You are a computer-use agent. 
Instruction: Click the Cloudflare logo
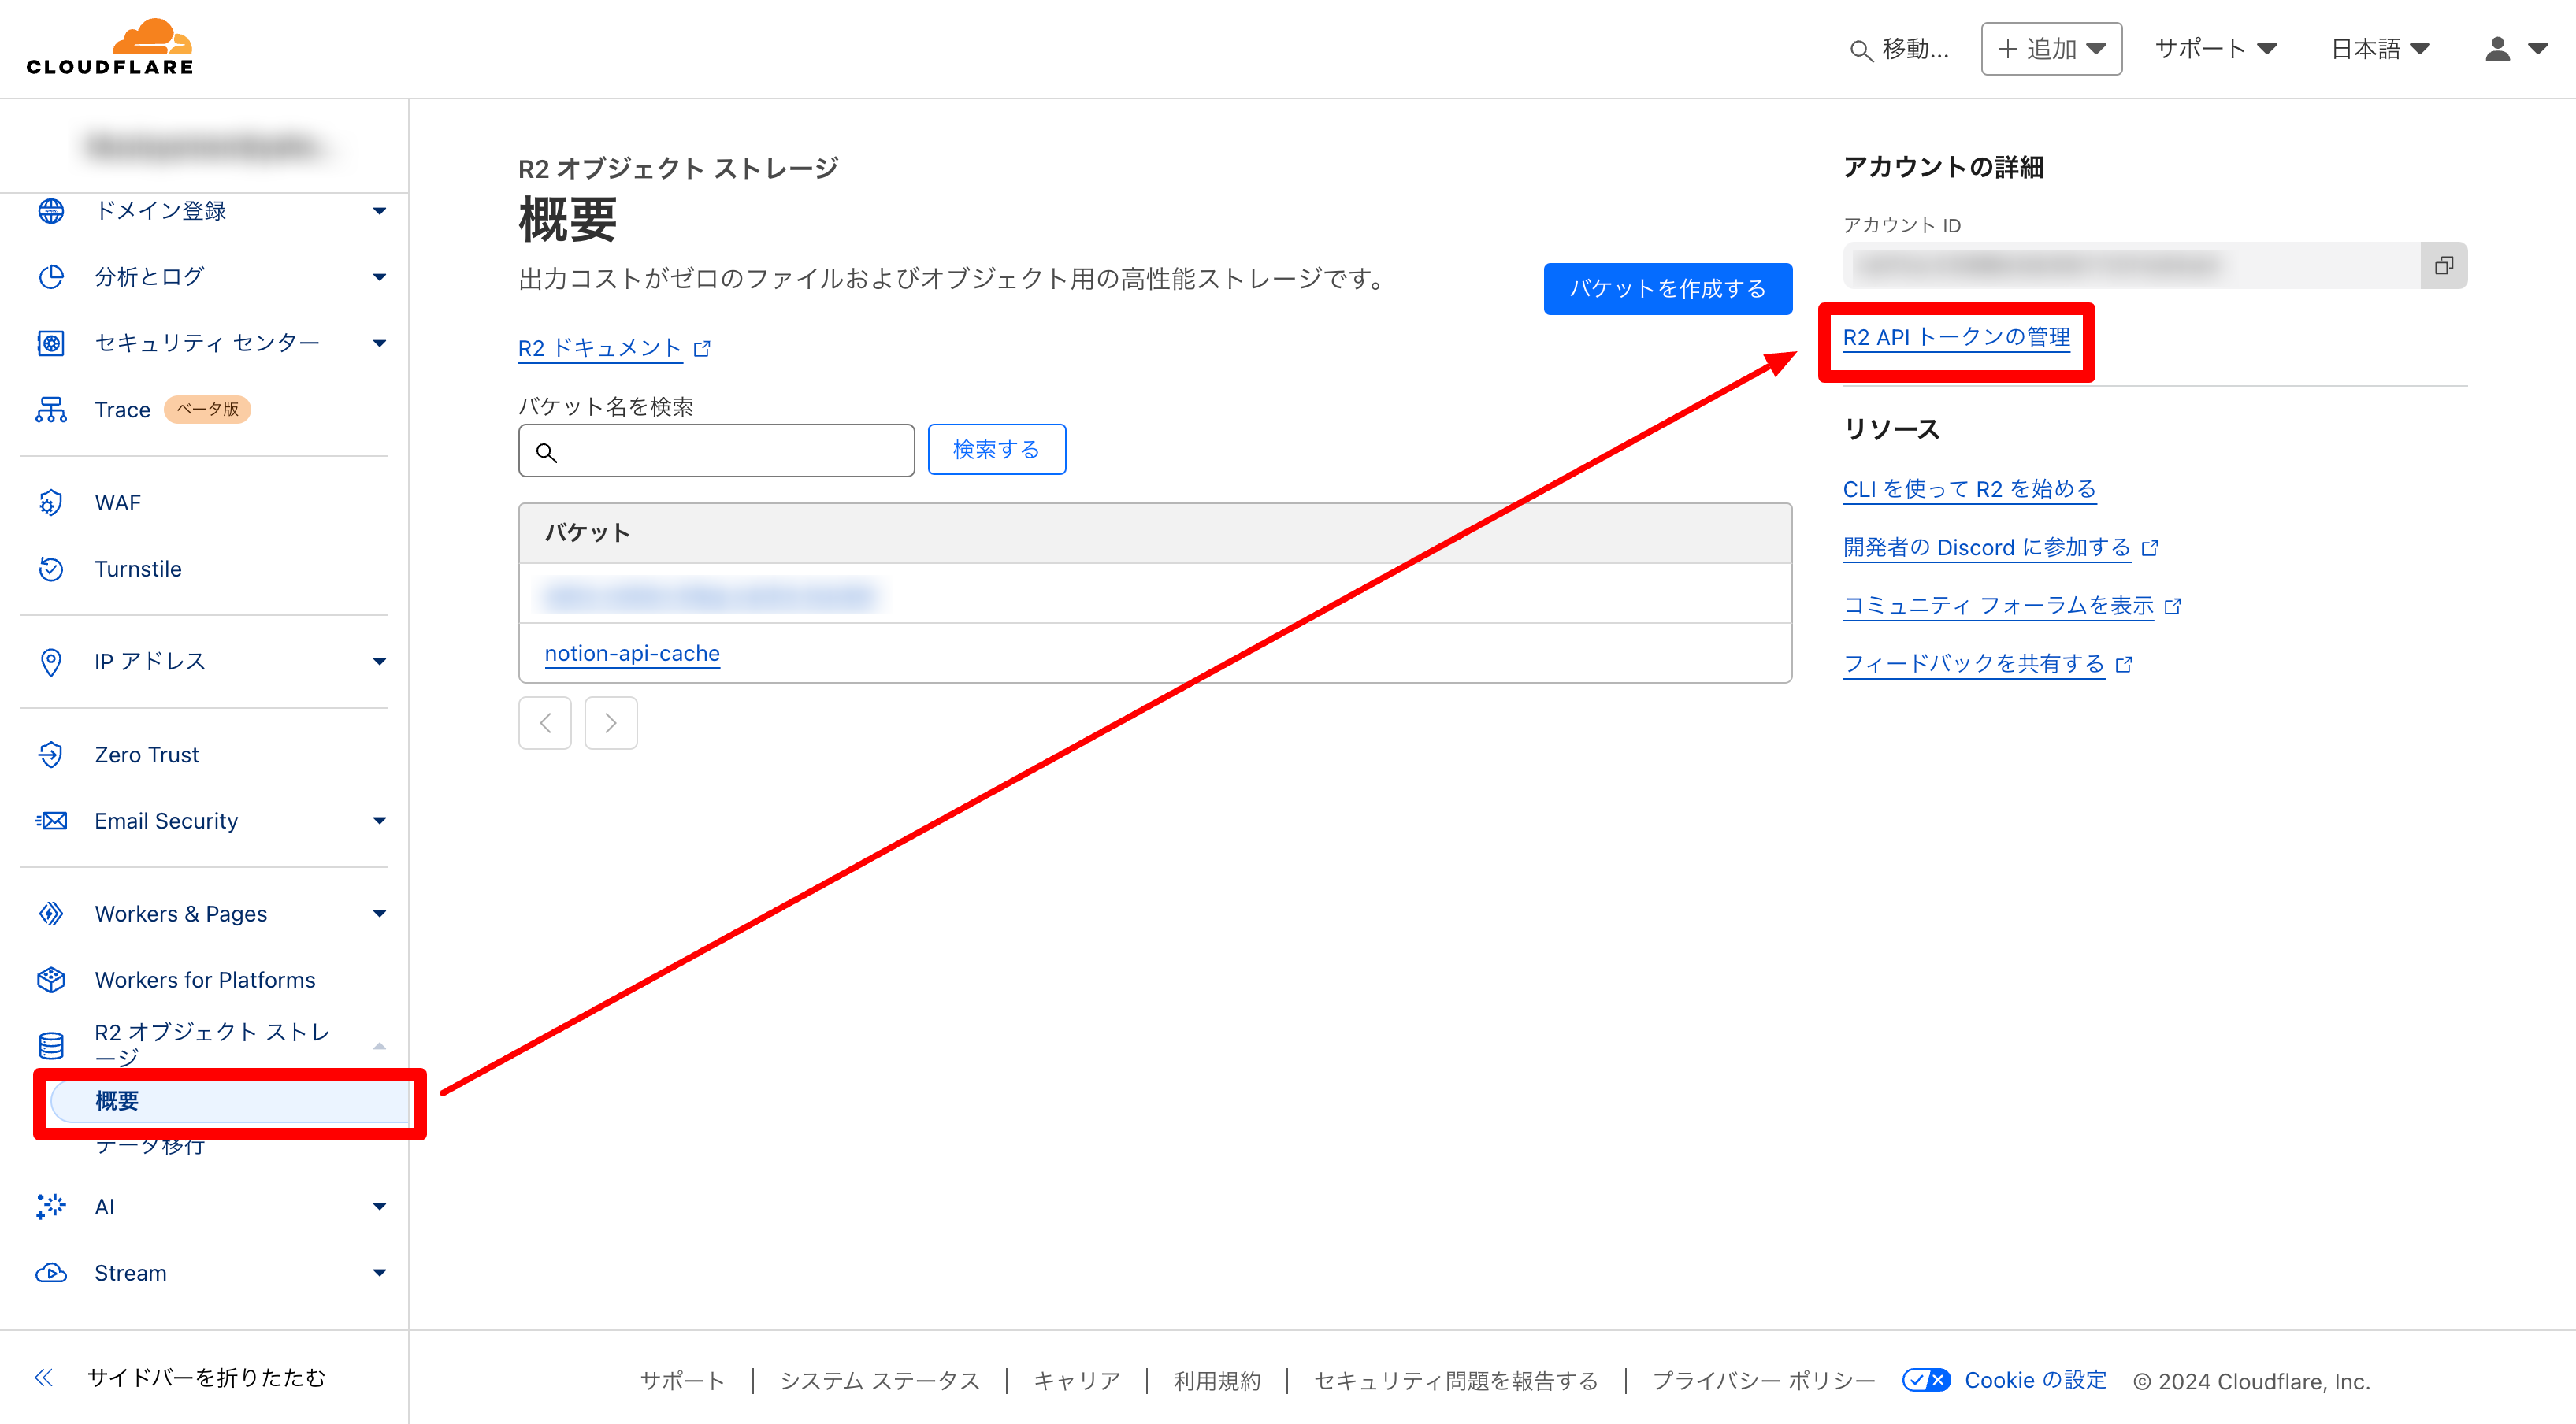tap(110, 47)
